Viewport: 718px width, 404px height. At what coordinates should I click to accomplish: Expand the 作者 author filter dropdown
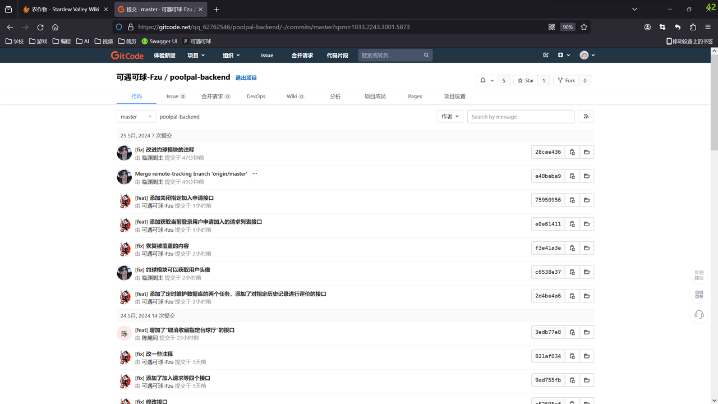point(450,117)
